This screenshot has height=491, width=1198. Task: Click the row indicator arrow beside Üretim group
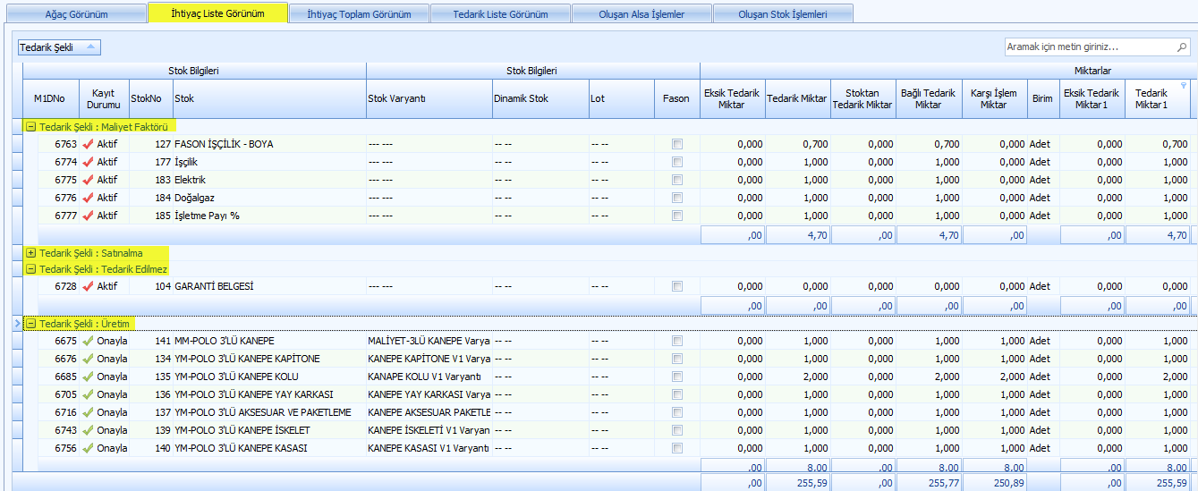click(x=17, y=323)
